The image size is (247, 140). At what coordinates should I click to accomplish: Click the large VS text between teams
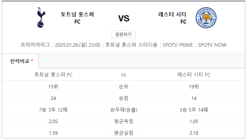coord(124,19)
